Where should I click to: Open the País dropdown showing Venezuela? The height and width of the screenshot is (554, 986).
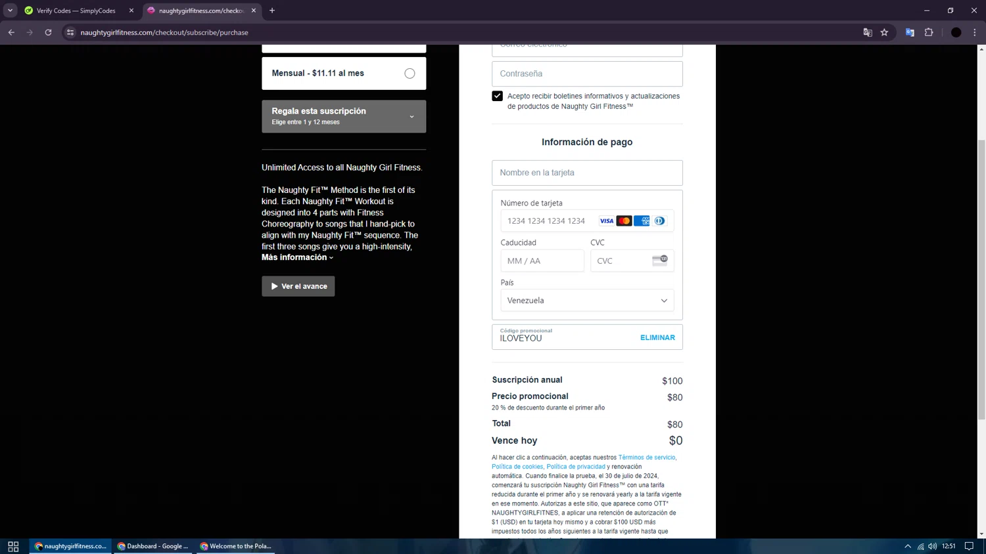[x=587, y=301]
